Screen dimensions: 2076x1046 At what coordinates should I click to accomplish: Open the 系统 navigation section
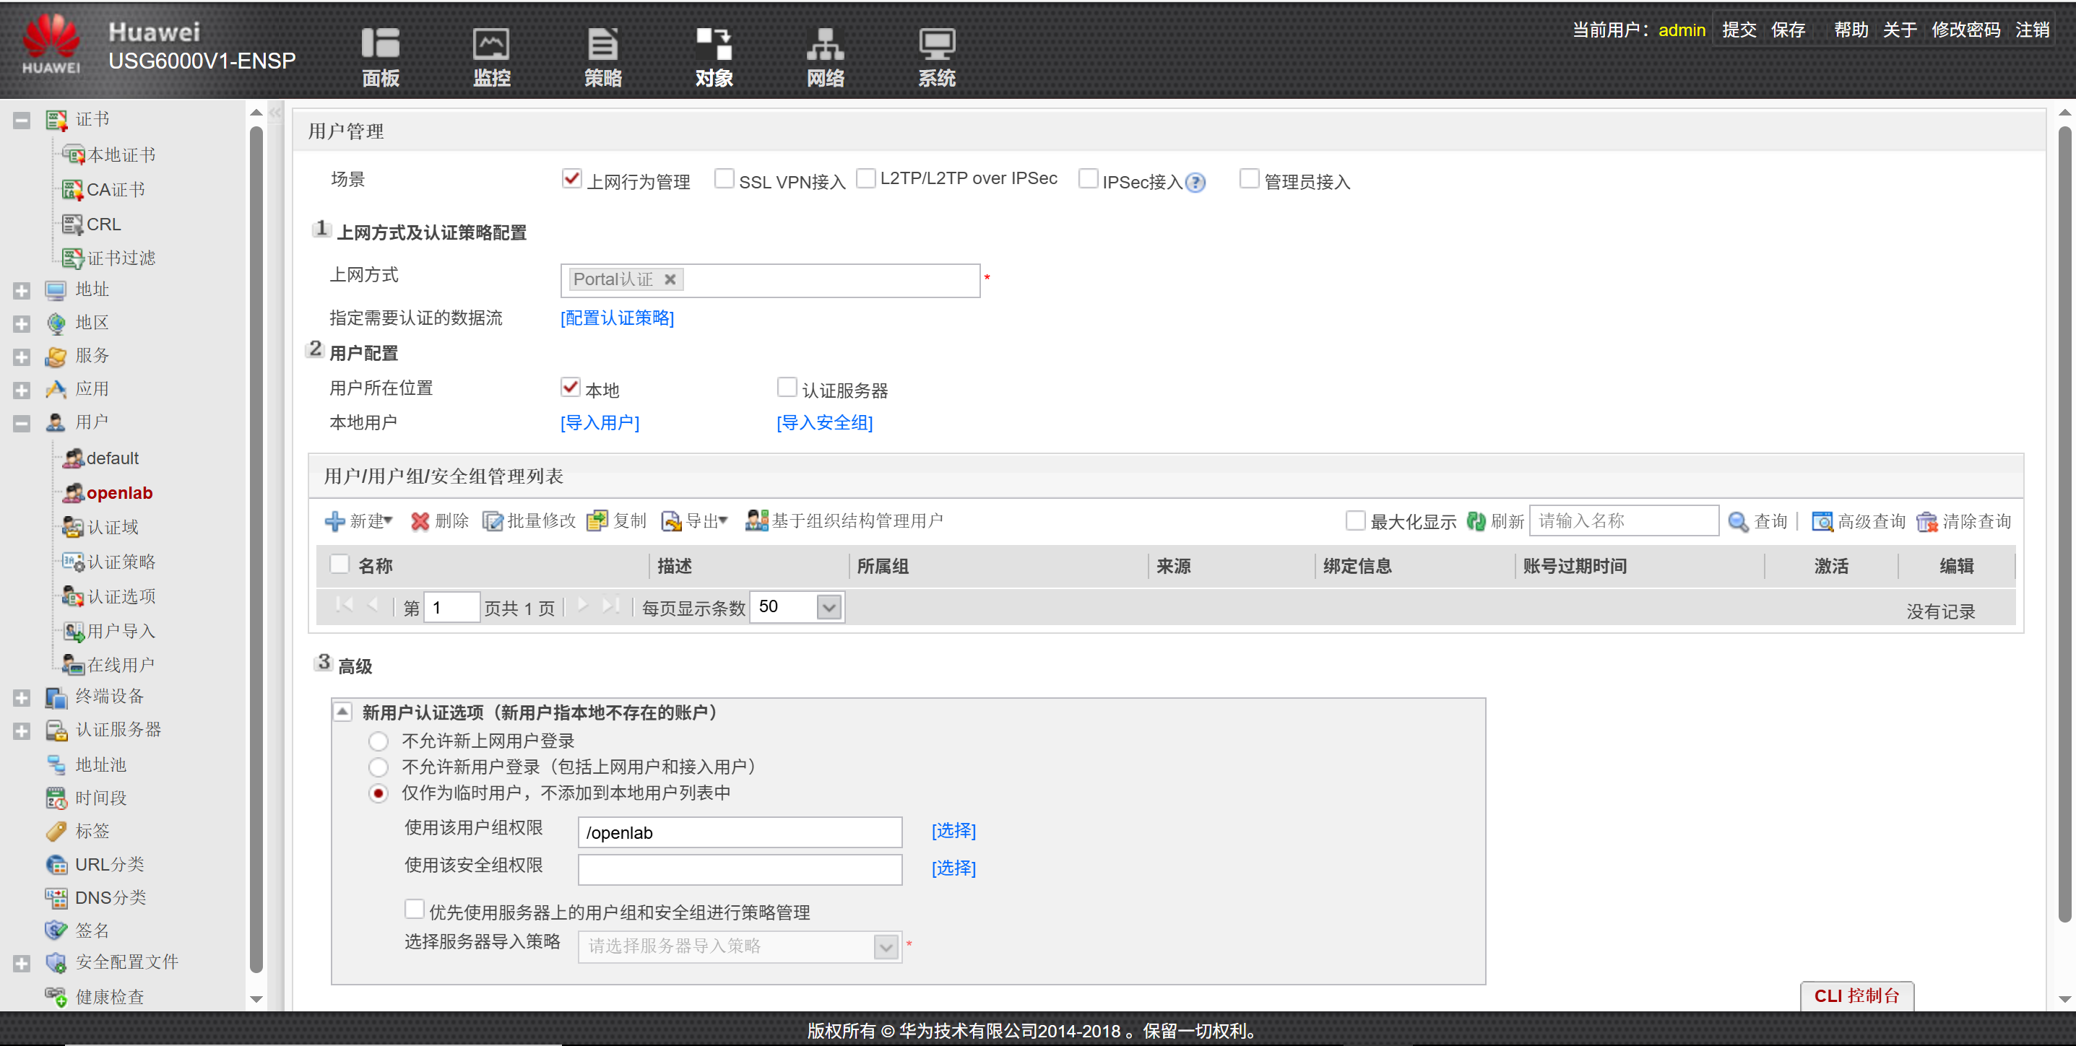click(935, 55)
